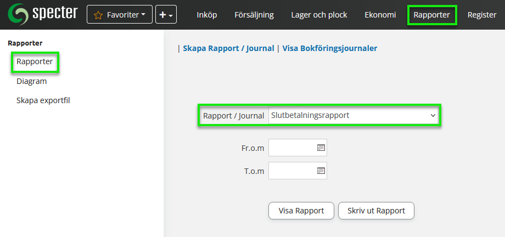Open the T.o.m calendar picker icon
The height and width of the screenshot is (237, 505).
click(x=321, y=171)
